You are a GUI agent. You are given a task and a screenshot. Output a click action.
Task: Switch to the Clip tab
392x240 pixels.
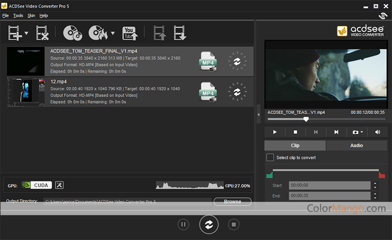(x=295, y=146)
